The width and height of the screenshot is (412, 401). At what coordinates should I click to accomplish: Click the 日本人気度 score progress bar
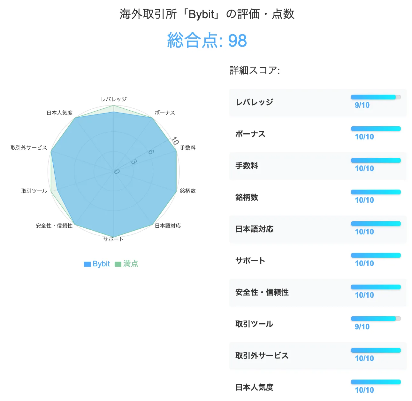[x=376, y=382]
